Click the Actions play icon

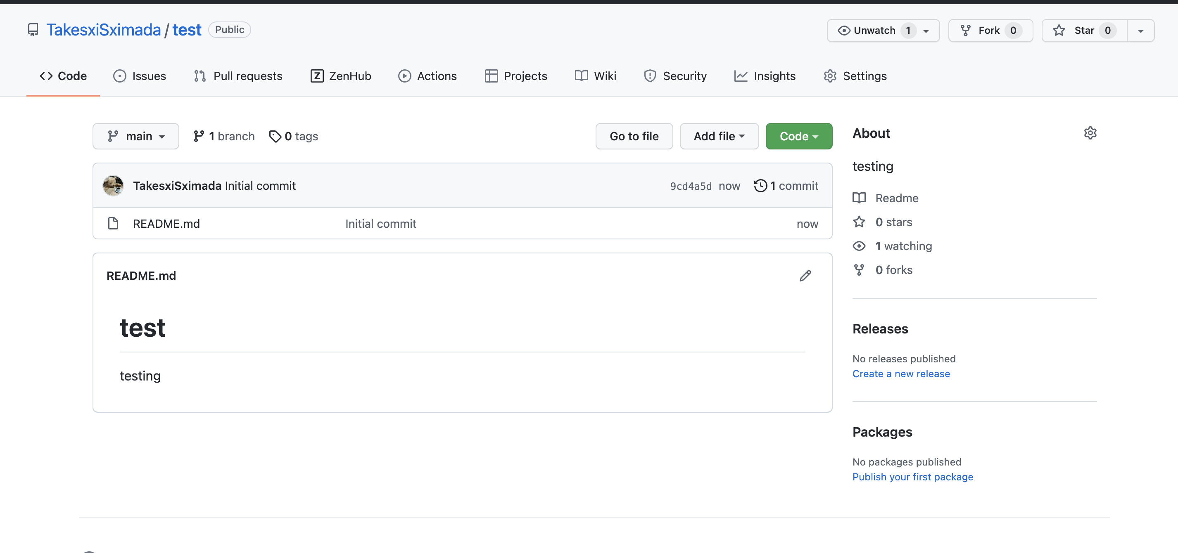point(404,76)
